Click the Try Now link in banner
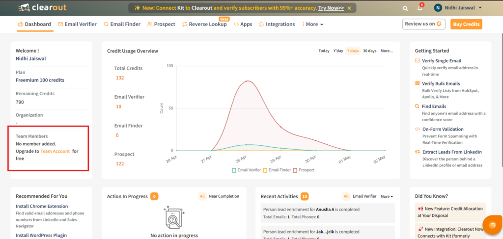The height and width of the screenshot is (239, 503). (331, 8)
